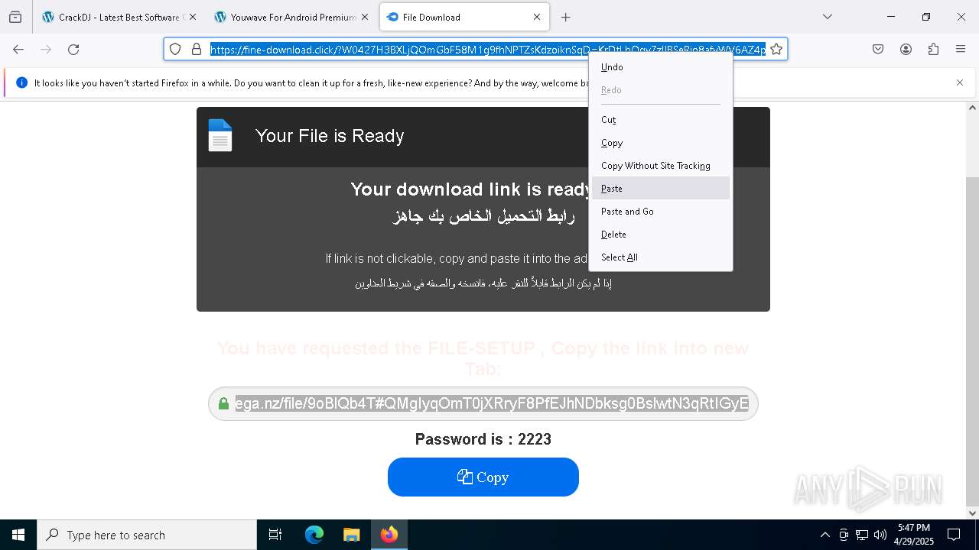
Task: Dismiss the Firefox refresh notification bar
Action: [x=960, y=82]
